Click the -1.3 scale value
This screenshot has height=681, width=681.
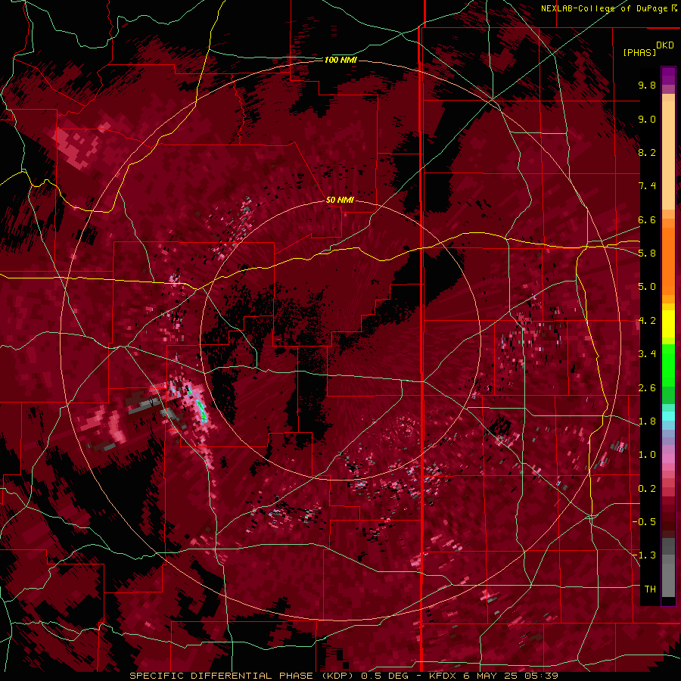point(644,555)
